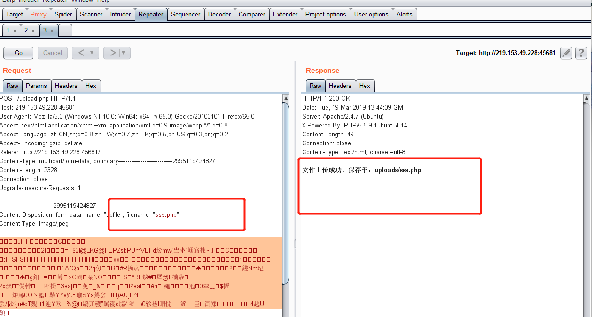The image size is (592, 317).
Task: Open the Decoder tab
Action: click(x=219, y=14)
